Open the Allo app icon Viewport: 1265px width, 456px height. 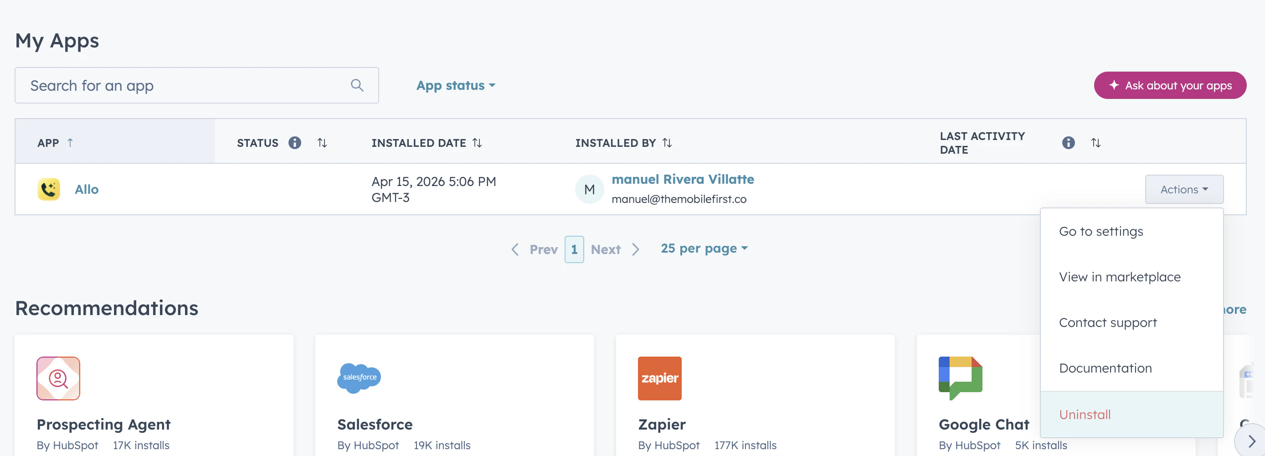pyautogui.click(x=49, y=189)
